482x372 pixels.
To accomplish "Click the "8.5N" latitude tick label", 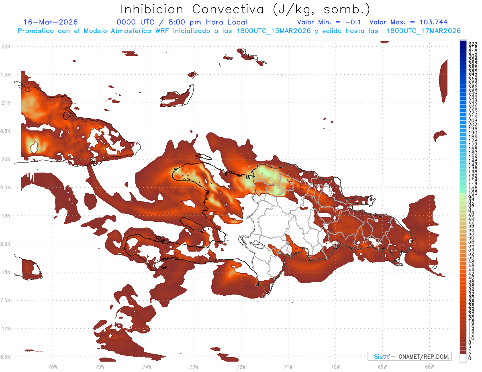I will coord(6,244).
